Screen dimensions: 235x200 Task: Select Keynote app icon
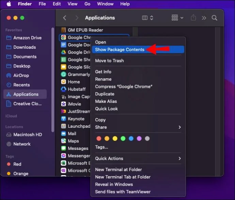[63, 119]
